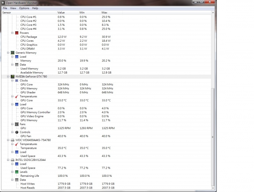Select the GPU Shader row
This screenshot has height=192, width=254.
pyautogui.click(x=106, y=93)
